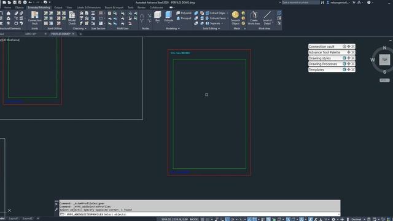Open the Separate tool dropdown arrow
This screenshot has width=393, height=221.
coord(222,23)
